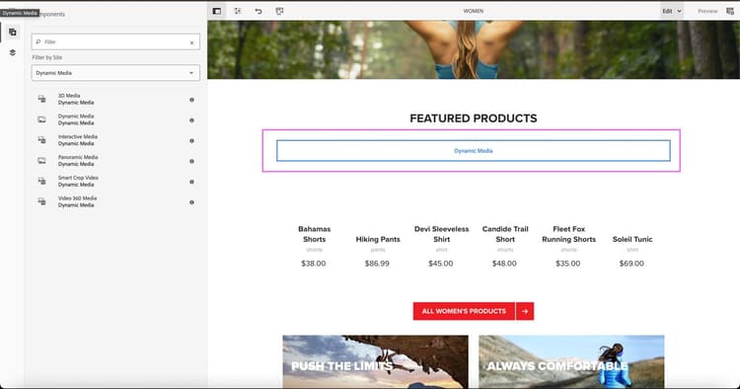Screen dimensions: 740x389
Task: Click the WOMEN page title
Action: (x=474, y=11)
